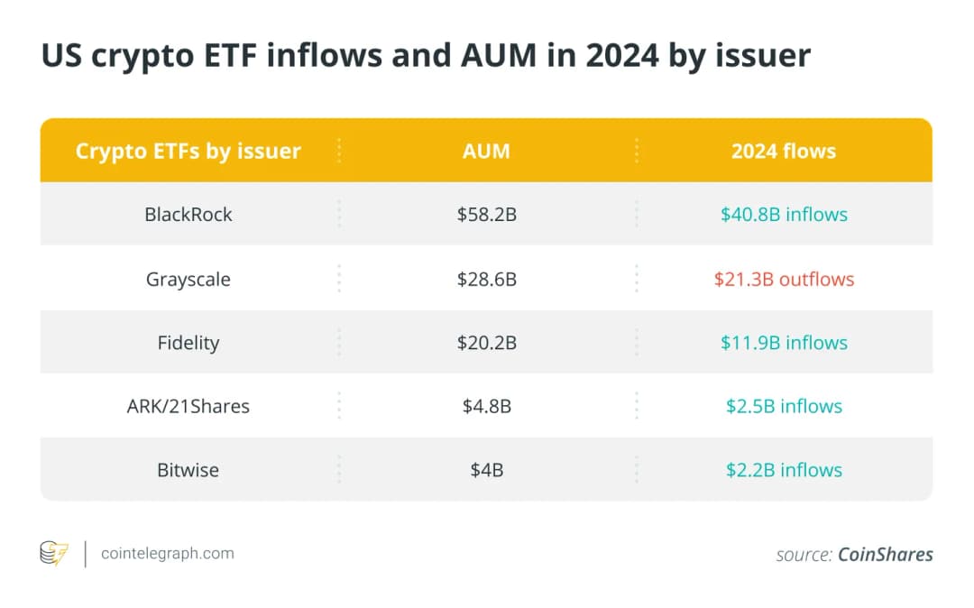974x608 pixels.
Task: Select the AUM column header
Action: pos(486,151)
